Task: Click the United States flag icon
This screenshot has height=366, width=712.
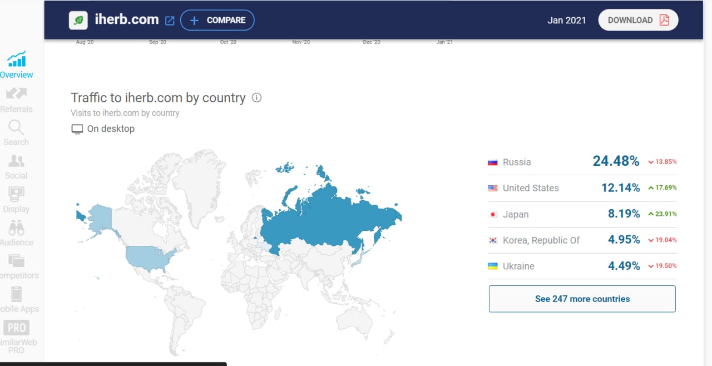Action: (x=493, y=188)
